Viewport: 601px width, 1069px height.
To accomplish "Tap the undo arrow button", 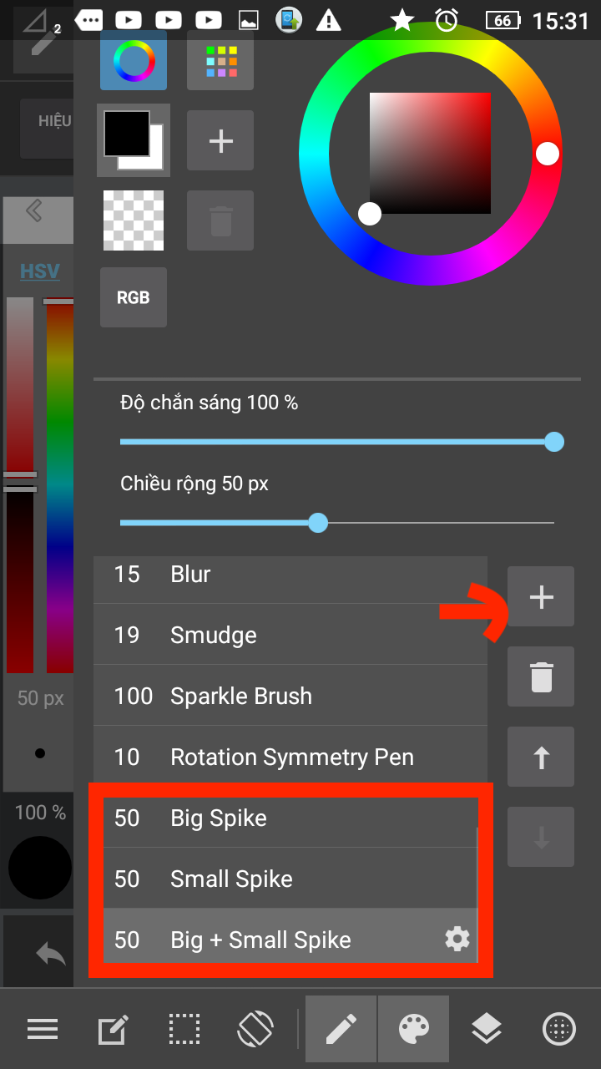I will [x=50, y=954].
